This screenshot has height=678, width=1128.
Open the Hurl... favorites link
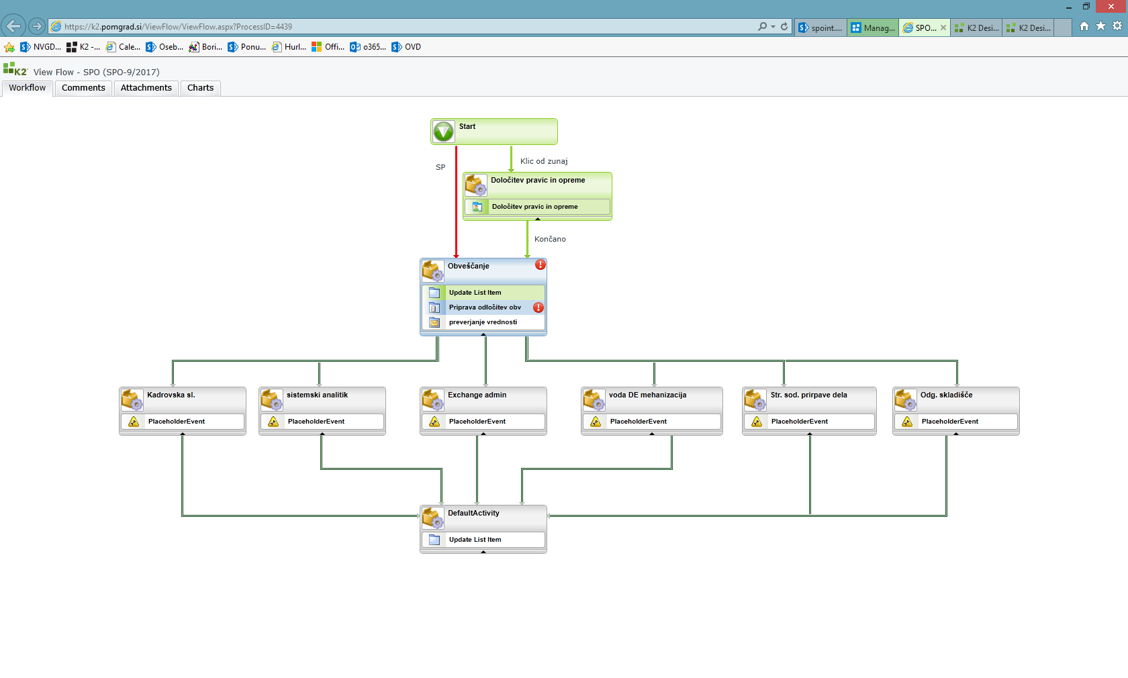click(x=289, y=47)
